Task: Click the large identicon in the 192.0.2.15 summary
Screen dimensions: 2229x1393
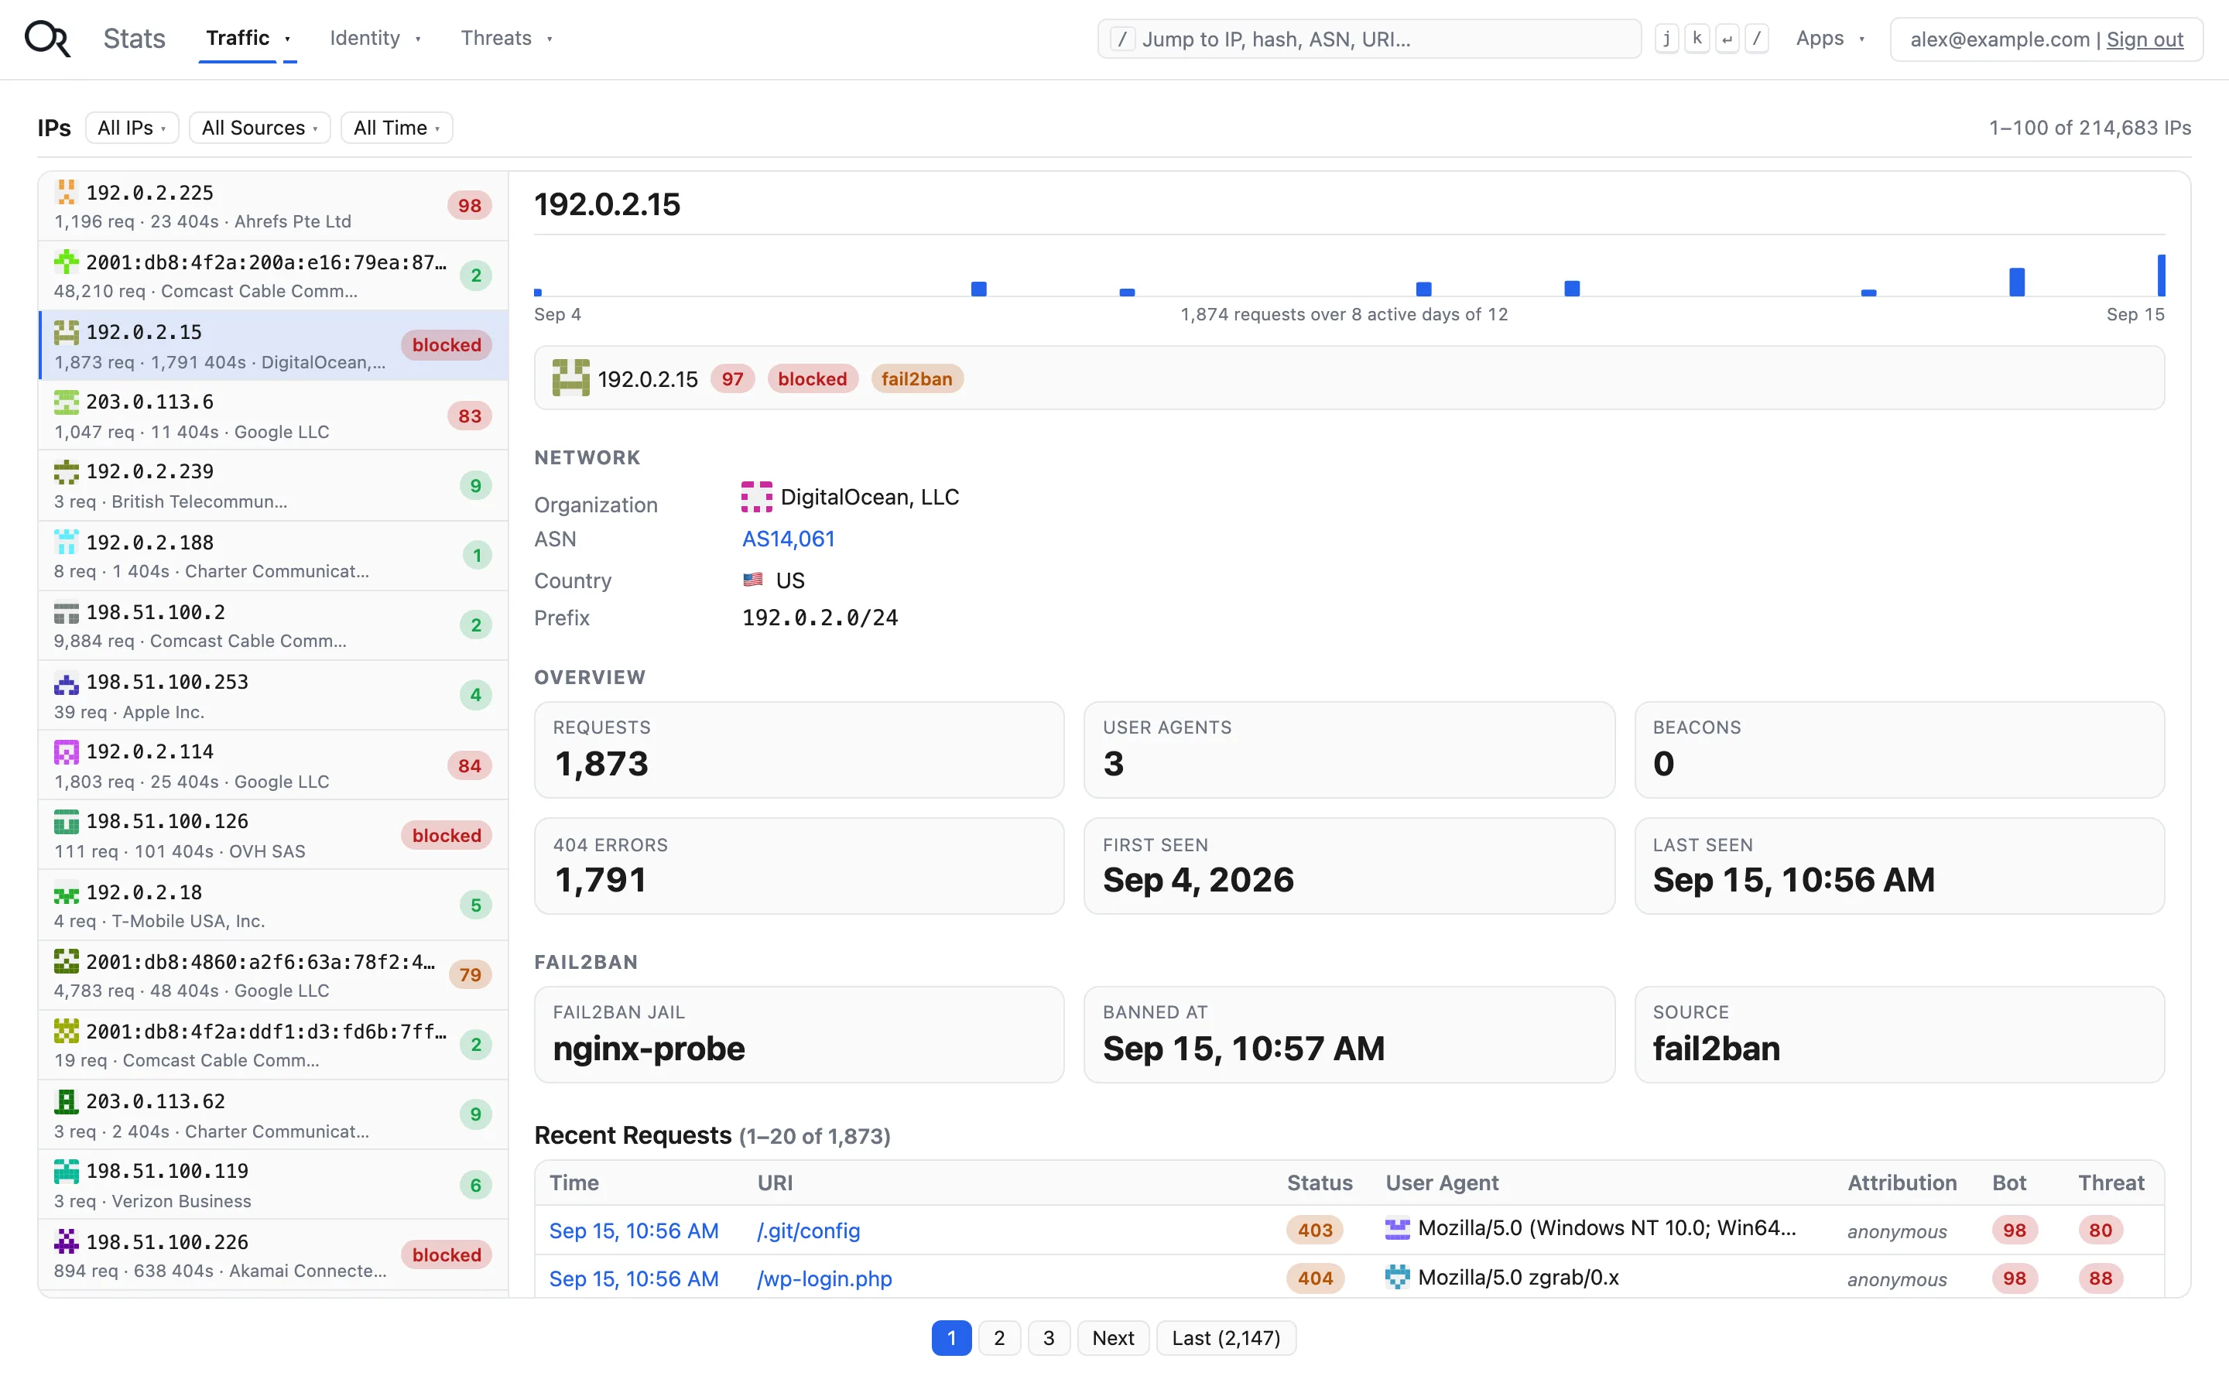Action: 571,378
